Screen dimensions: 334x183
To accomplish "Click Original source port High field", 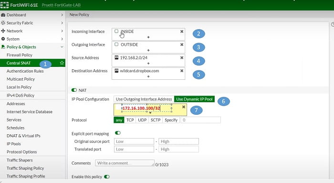I will point(179,141).
